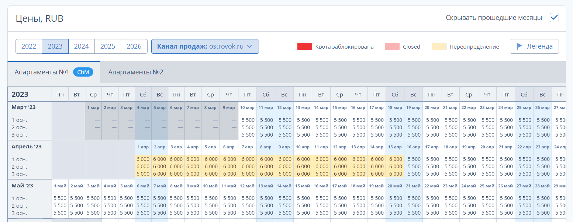The image size is (573, 222).
Task: Click the 15 мар date cell
Action: click(340, 108)
